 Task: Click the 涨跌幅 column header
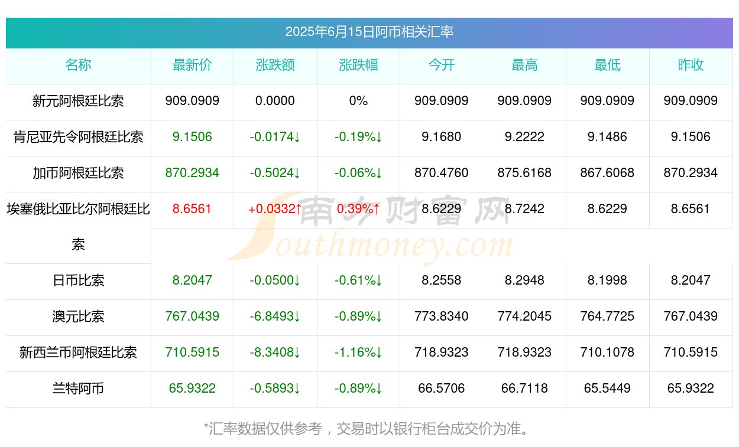(x=358, y=65)
